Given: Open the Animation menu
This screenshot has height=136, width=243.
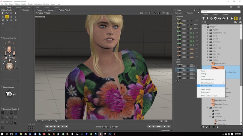Looking at the screenshot, I should [x=38, y=4].
